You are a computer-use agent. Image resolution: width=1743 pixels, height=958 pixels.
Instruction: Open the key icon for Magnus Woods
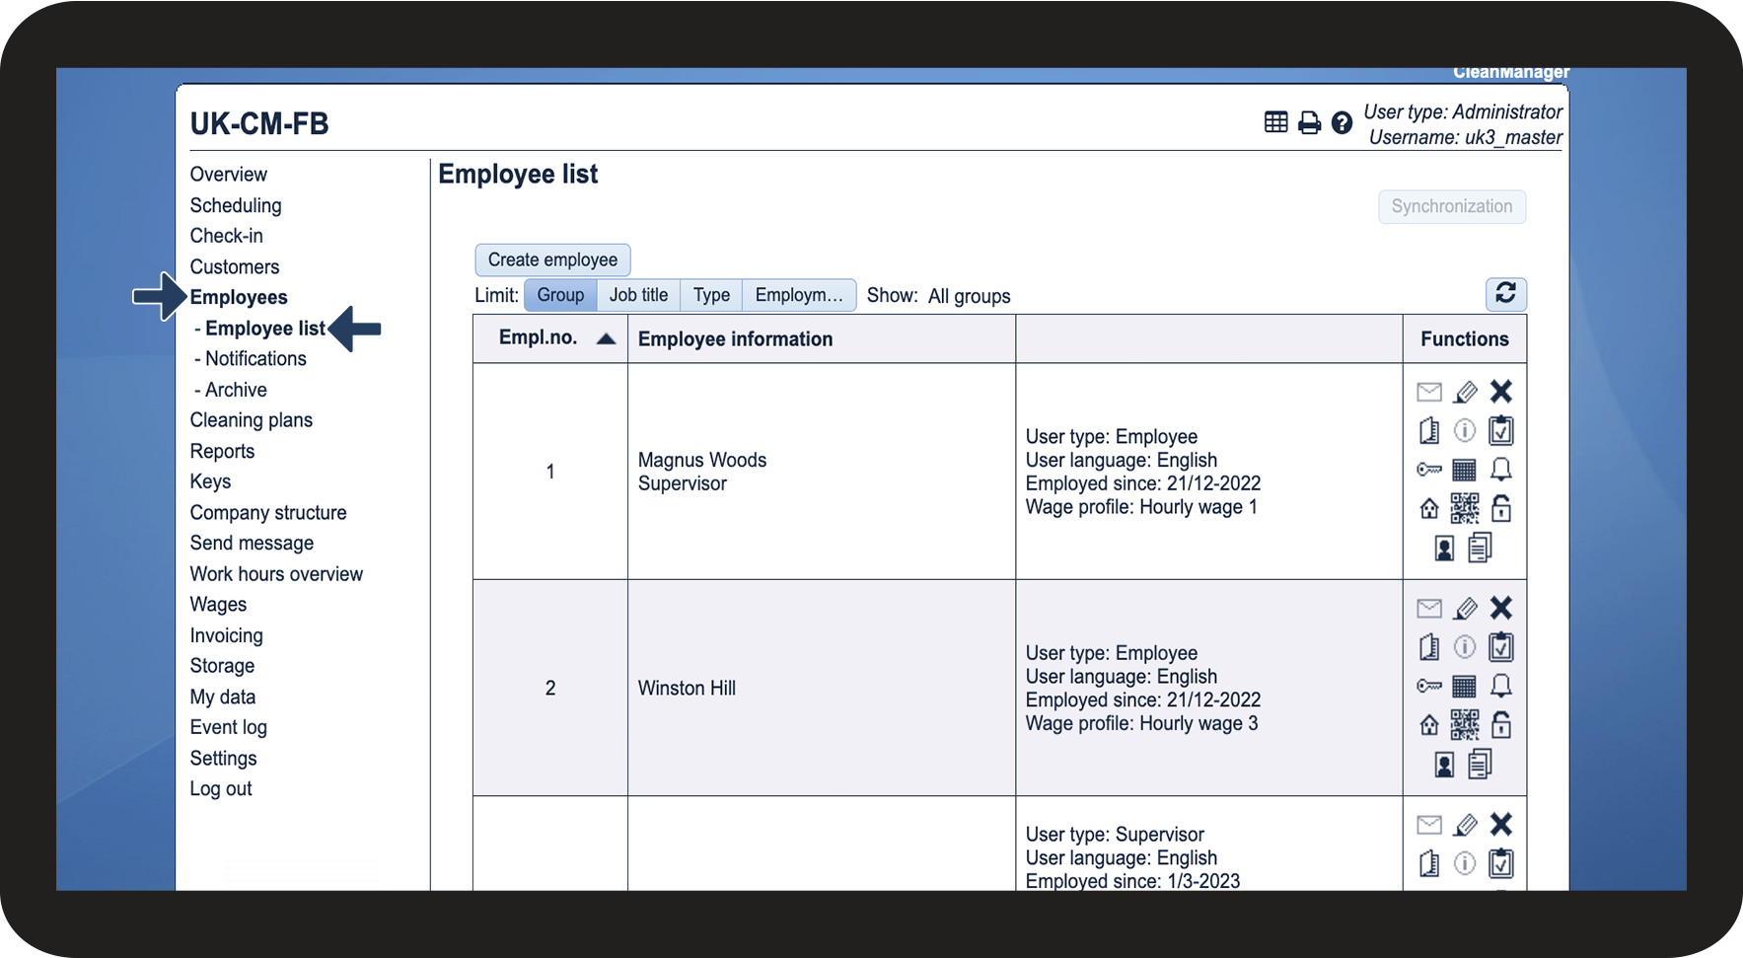1428,470
